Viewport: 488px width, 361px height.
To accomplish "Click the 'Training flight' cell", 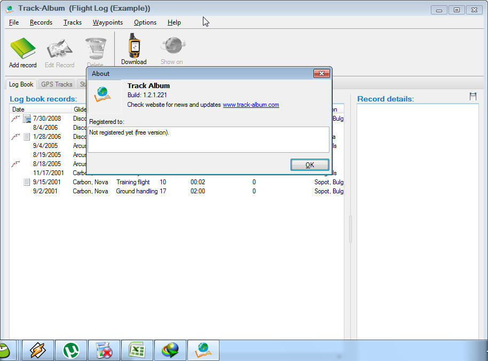I will click(x=133, y=182).
